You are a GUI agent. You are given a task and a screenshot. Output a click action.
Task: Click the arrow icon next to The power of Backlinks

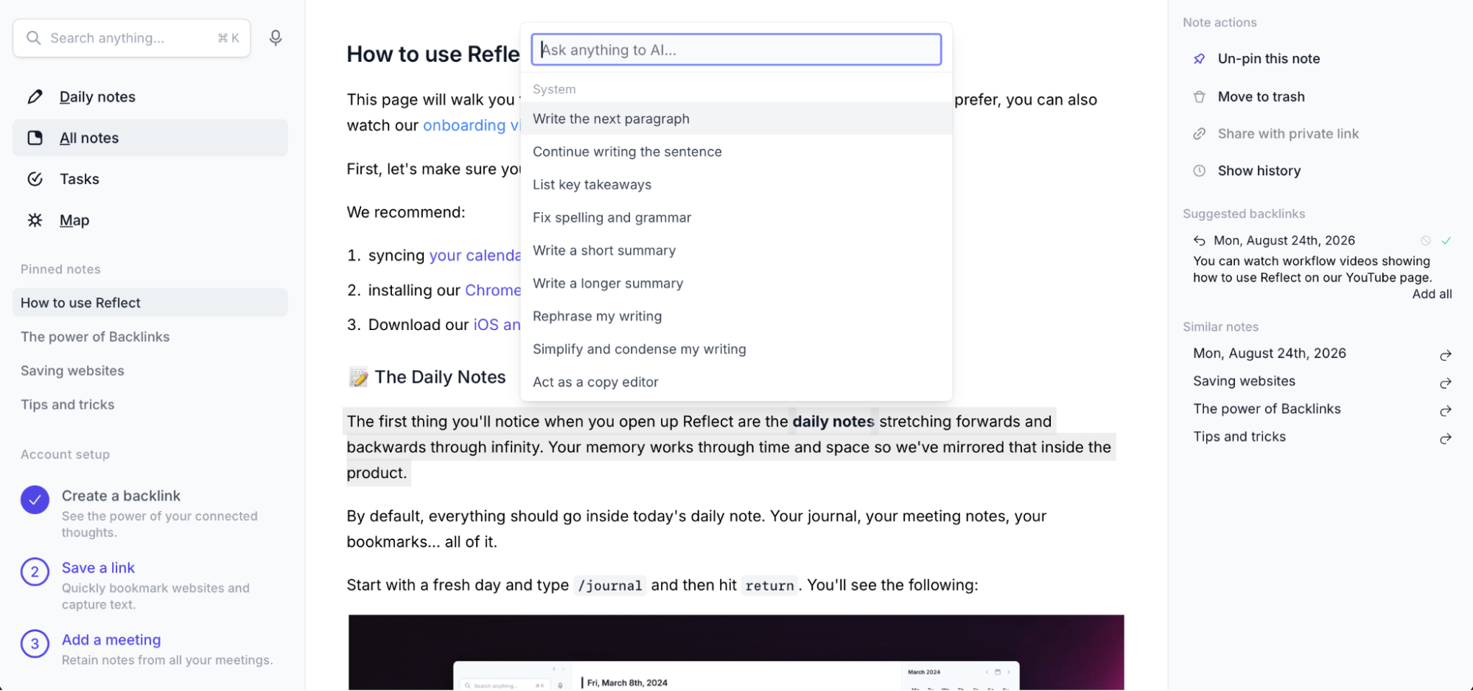pos(1446,410)
